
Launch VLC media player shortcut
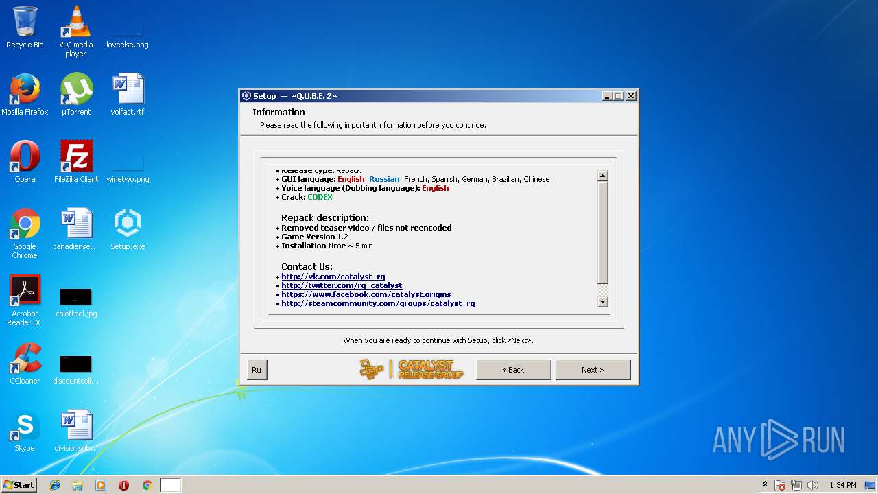pos(75,32)
